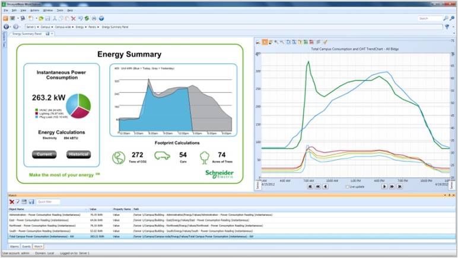
Task: Click the blue globe icon in main toolbar
Action: [101, 18]
